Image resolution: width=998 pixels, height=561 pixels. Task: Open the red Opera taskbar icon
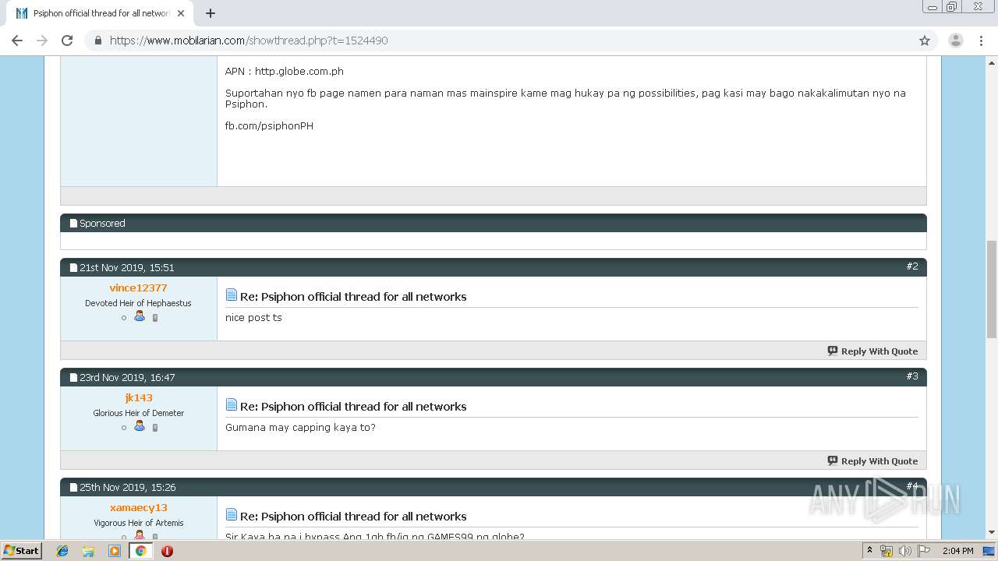(x=167, y=551)
